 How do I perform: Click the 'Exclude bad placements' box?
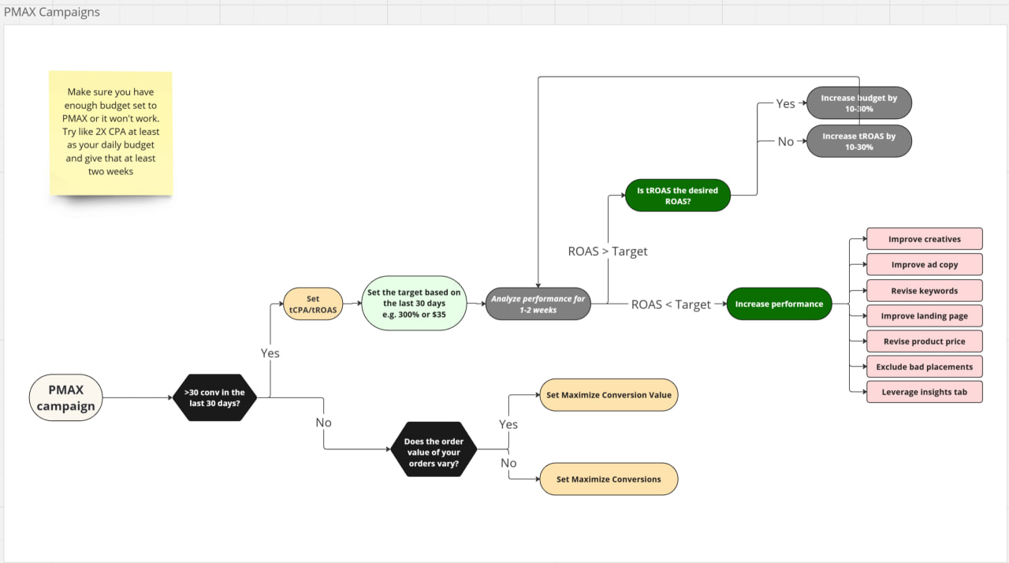point(924,367)
